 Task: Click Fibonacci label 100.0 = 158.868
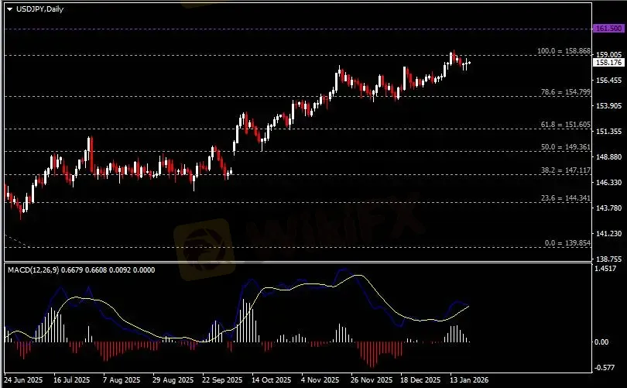pos(564,51)
